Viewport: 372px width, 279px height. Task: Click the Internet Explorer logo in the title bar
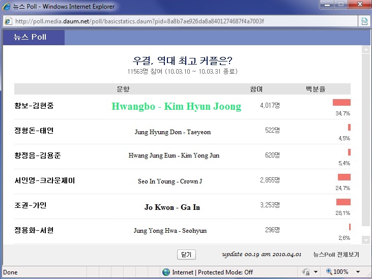tap(7, 6)
